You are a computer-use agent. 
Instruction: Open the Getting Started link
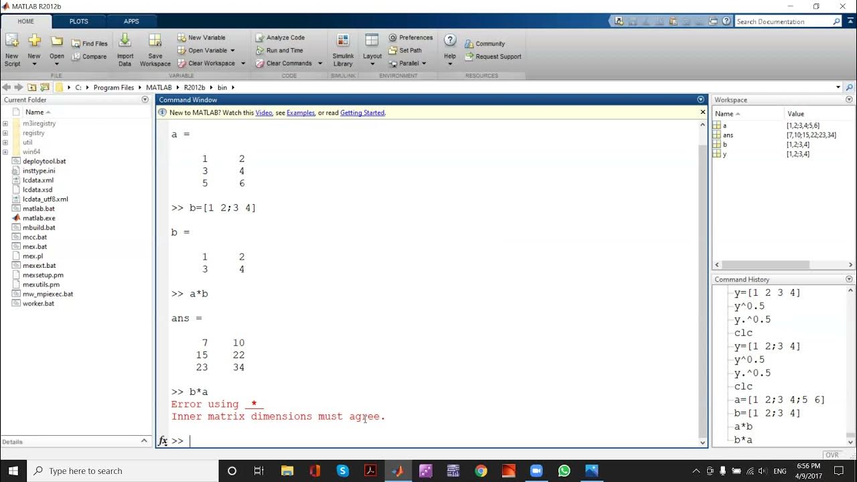[362, 113]
